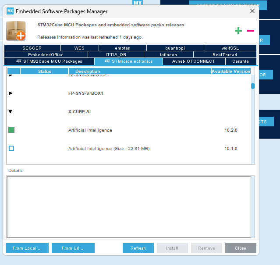
Task: Click the pink minus collapse-all icon
Action: (x=251, y=31)
